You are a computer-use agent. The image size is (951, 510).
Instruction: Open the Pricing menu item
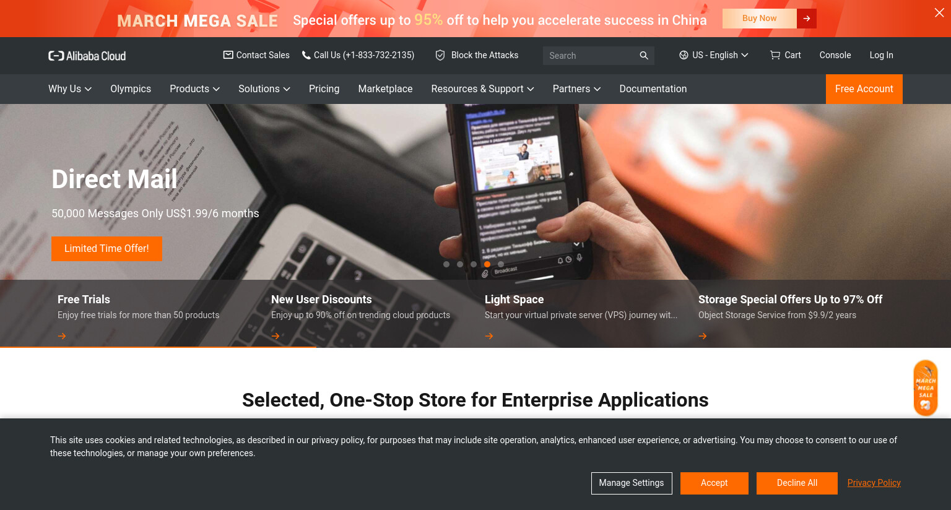324,89
